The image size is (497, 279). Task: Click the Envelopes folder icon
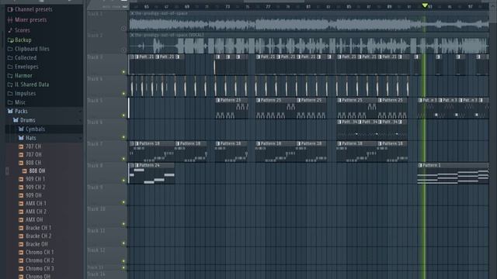tap(10, 67)
